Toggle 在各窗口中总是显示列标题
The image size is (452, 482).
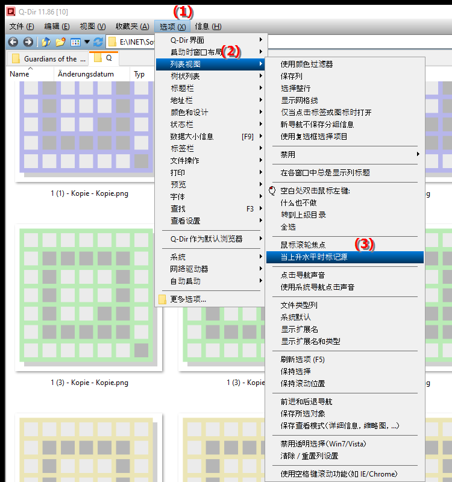pos(345,172)
